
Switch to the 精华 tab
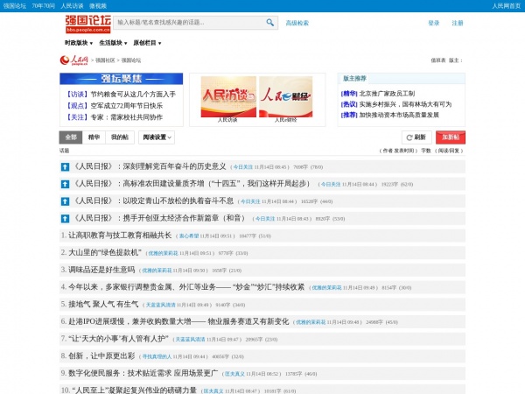94,137
